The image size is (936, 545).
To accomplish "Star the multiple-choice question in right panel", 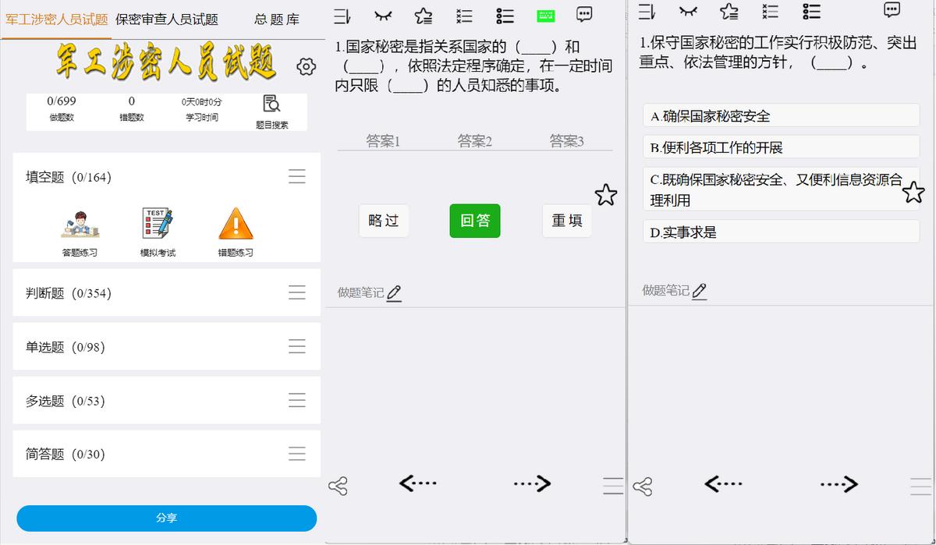I will click(913, 192).
